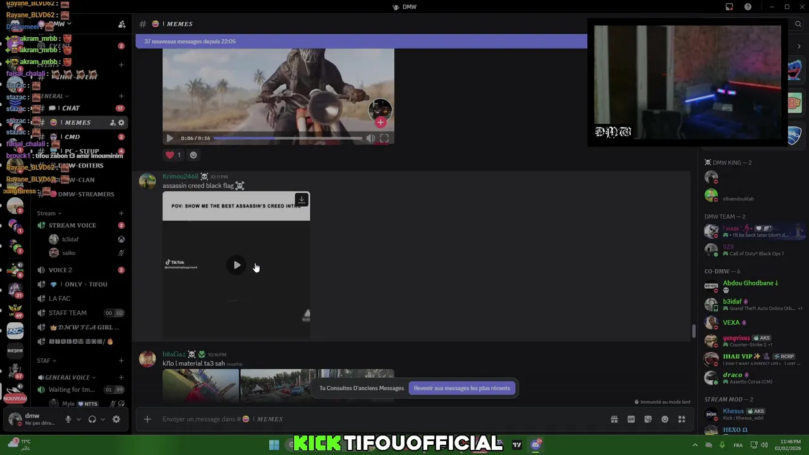Expand the microphone input options chevron
The image size is (809, 455).
[x=78, y=419]
